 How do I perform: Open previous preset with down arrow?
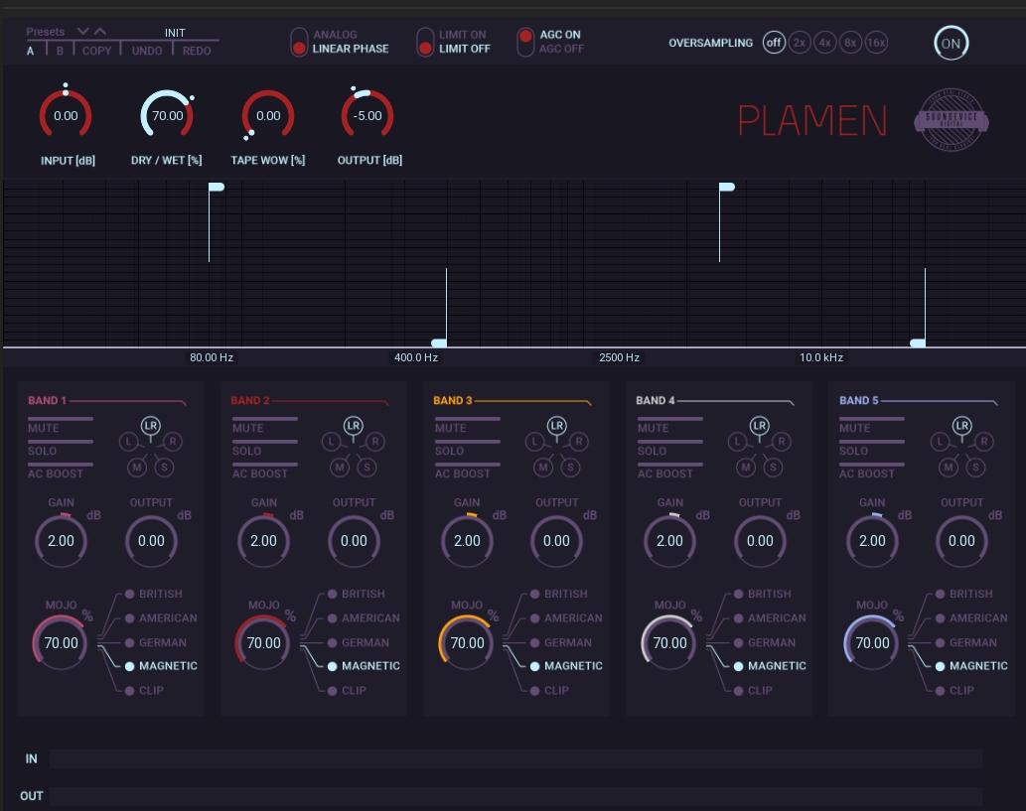[x=83, y=32]
